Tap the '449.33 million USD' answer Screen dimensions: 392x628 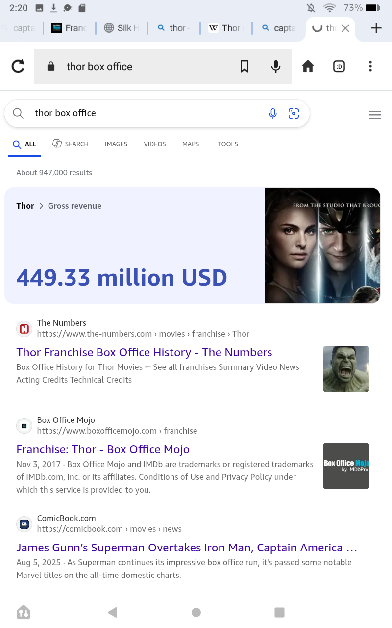coord(122,278)
